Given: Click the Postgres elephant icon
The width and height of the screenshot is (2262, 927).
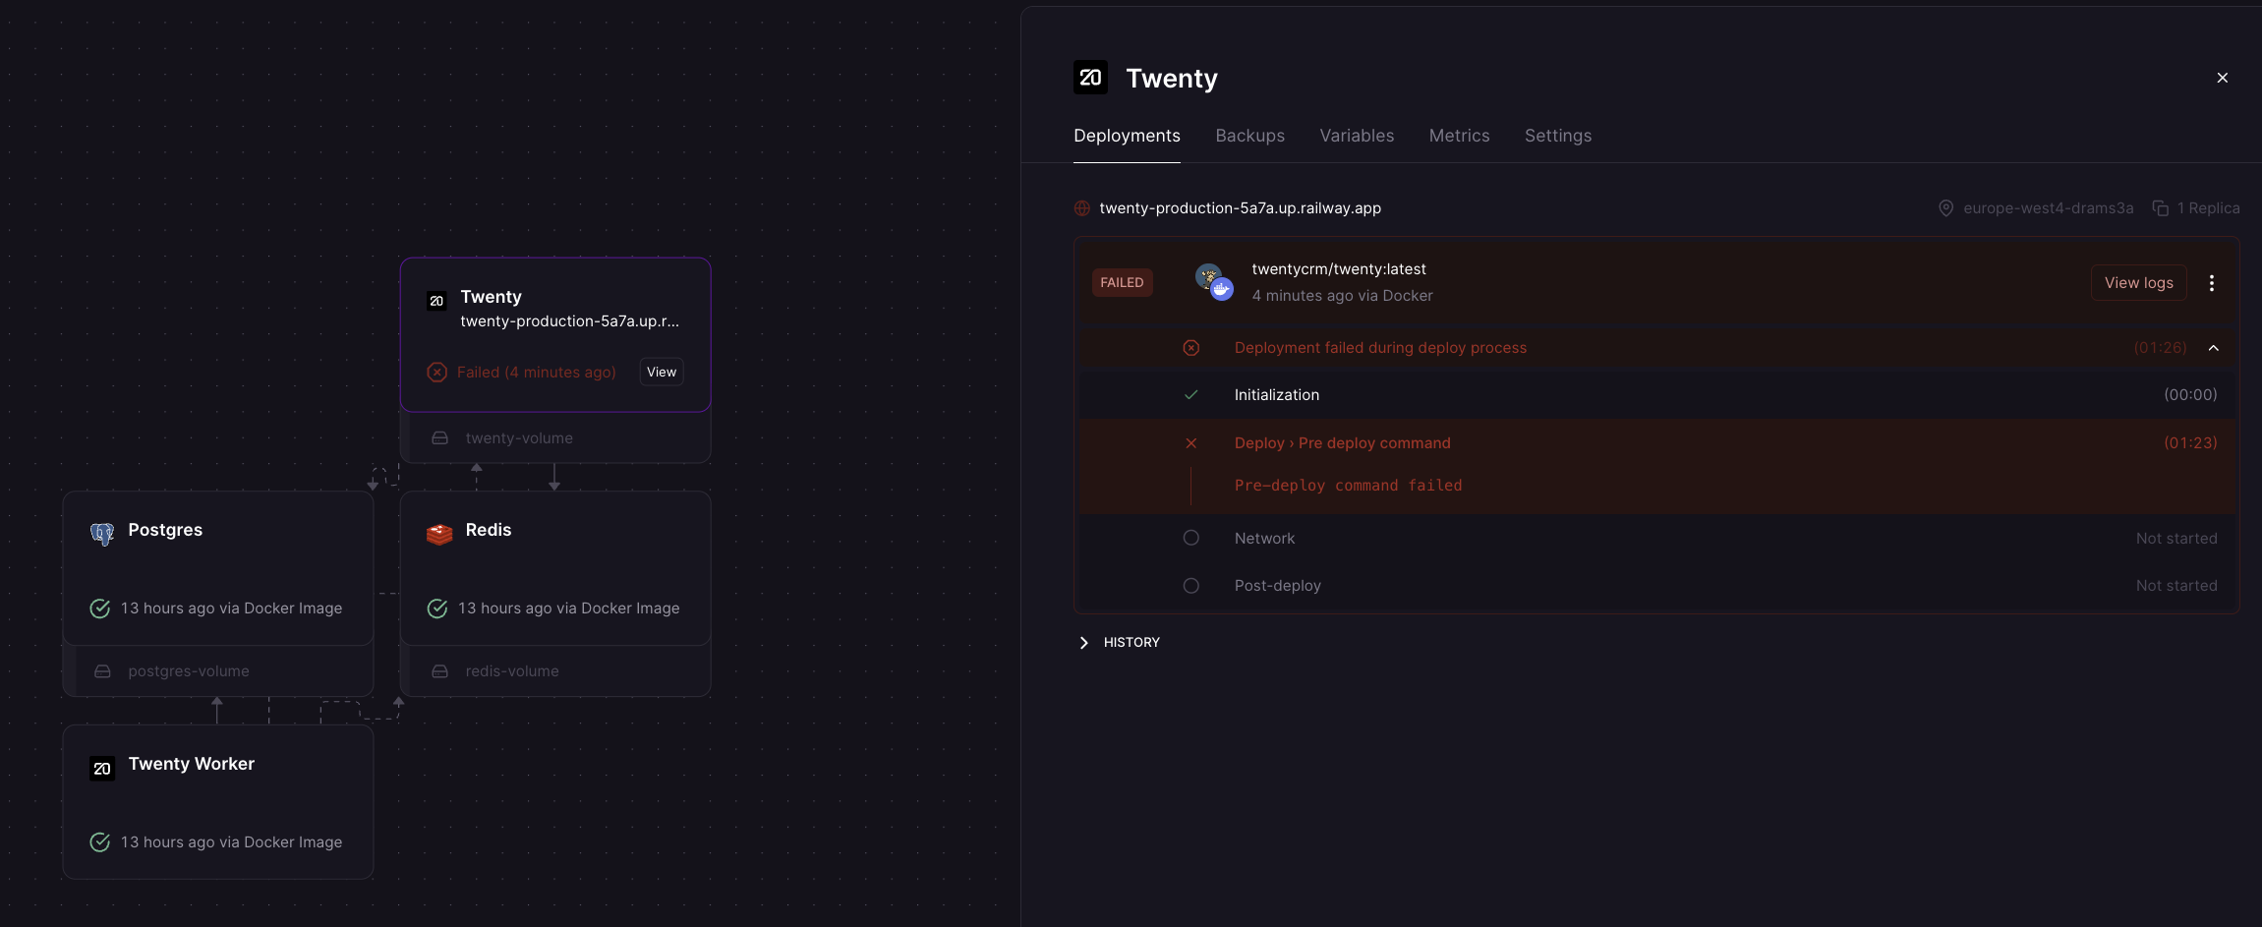Looking at the screenshot, I should click(102, 533).
